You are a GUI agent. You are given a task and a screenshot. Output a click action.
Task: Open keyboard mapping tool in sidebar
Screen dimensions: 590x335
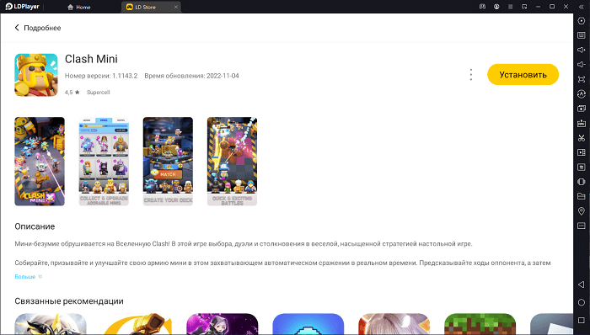[582, 35]
